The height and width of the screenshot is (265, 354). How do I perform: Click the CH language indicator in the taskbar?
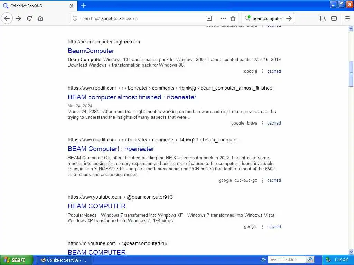[x=263, y=260]
